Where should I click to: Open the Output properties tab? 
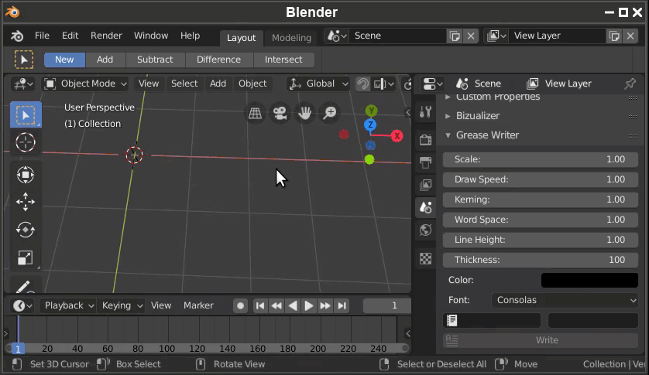pyautogui.click(x=425, y=162)
